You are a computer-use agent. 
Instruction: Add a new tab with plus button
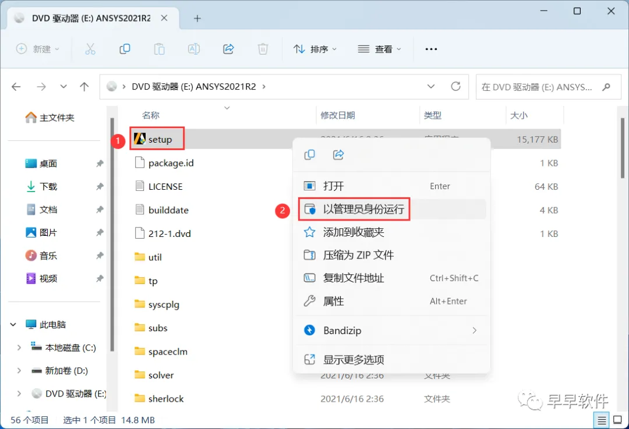[197, 19]
